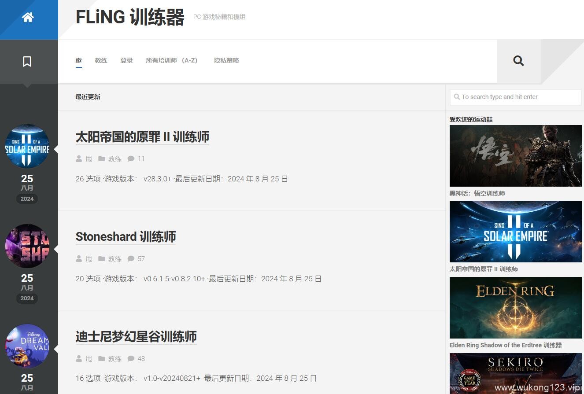
Task: Click the 'To search type and hit enter' field
Action: pos(515,97)
